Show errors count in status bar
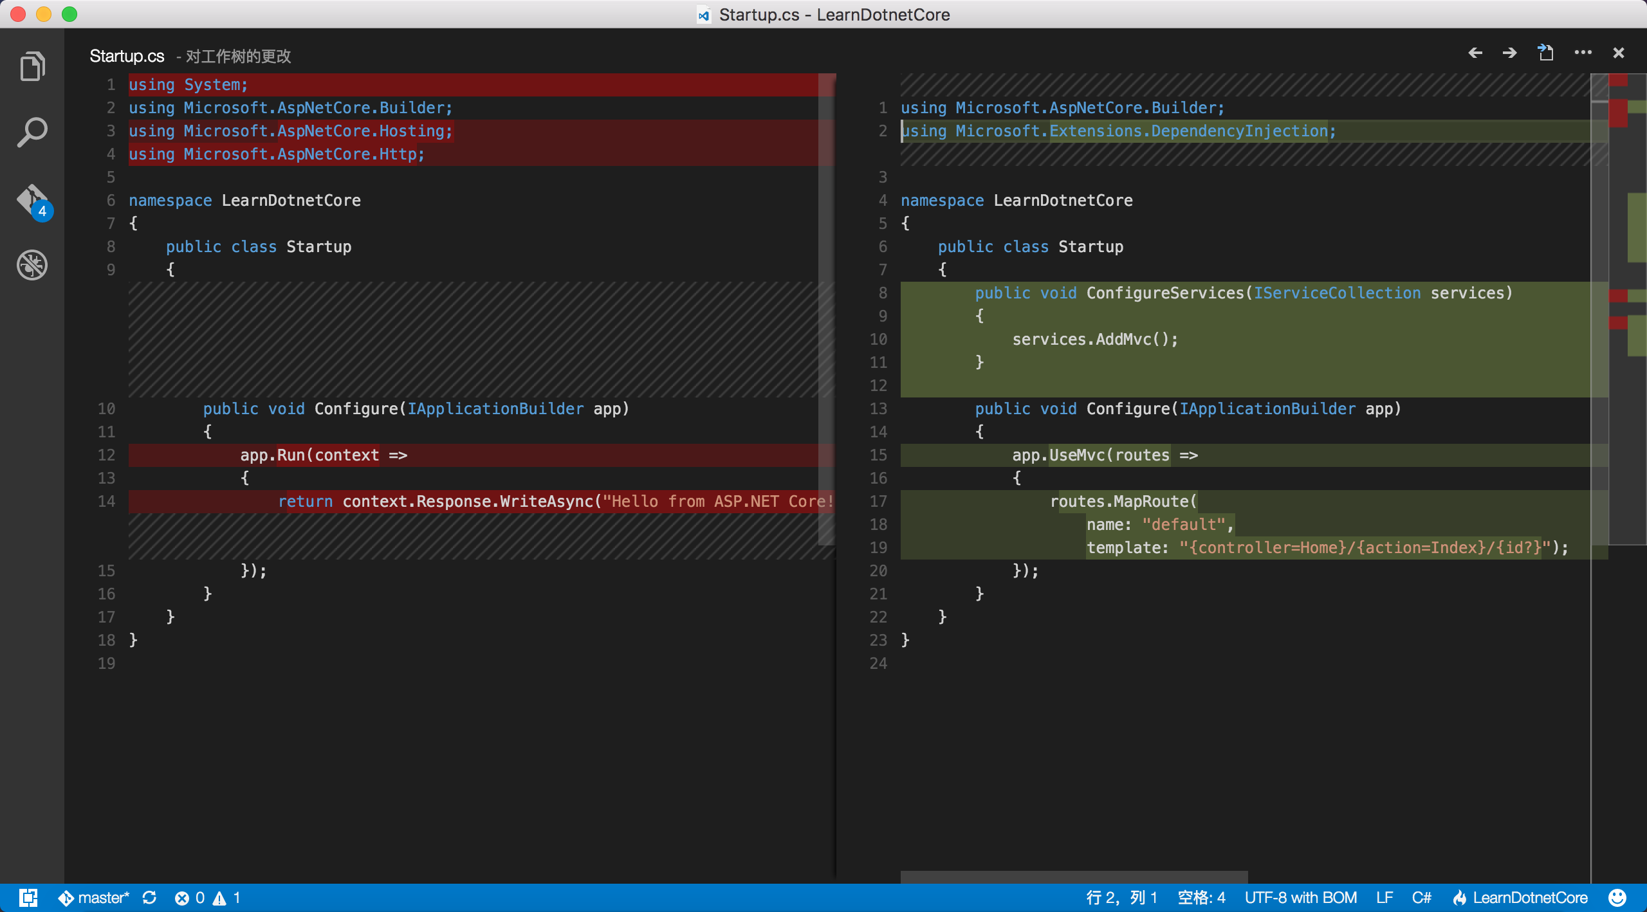The width and height of the screenshot is (1647, 912). pos(190,897)
